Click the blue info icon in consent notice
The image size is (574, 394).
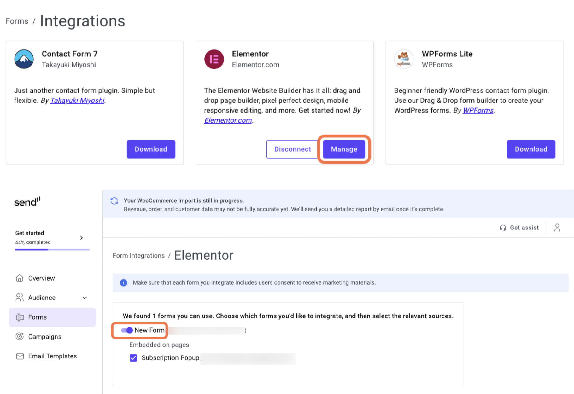pos(124,283)
